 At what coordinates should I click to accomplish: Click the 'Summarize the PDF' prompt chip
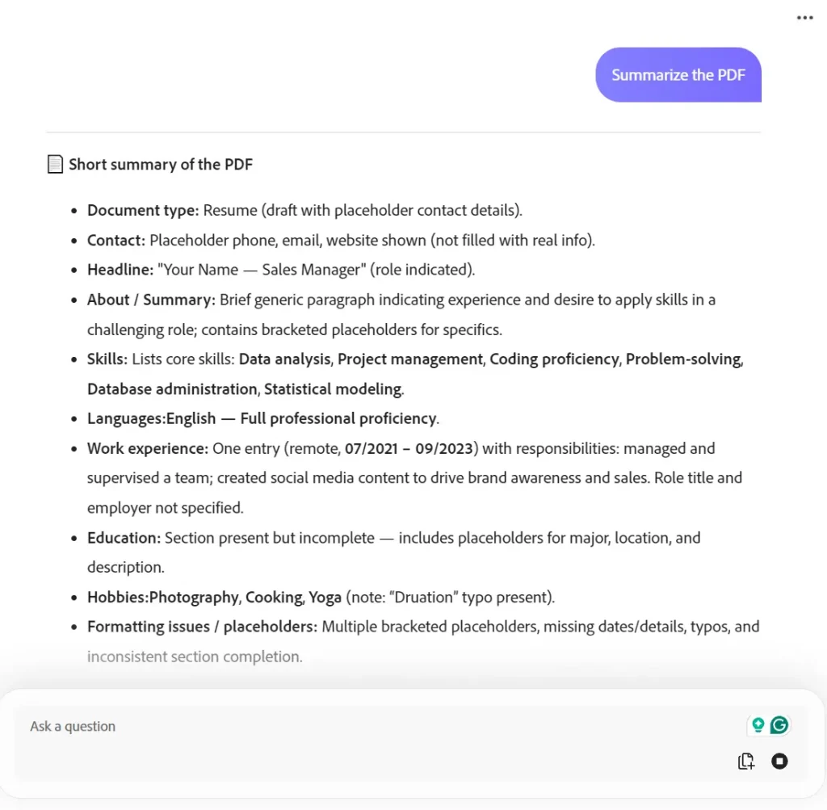[678, 74]
